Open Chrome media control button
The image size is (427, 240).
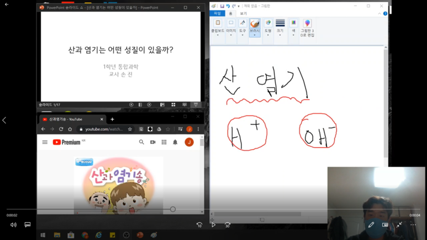point(180,129)
